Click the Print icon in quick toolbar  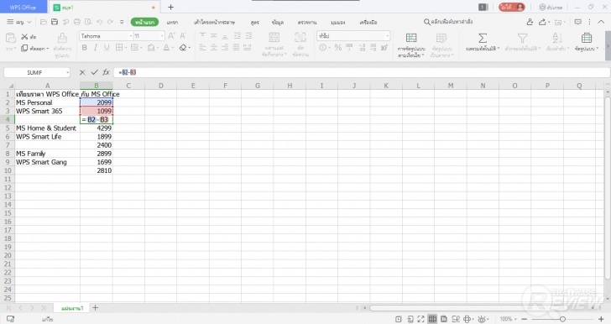tap(76, 22)
